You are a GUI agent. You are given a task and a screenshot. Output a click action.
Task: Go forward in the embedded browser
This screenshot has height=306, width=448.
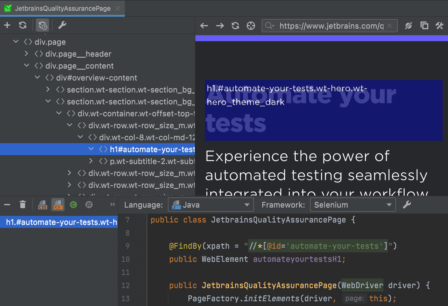click(x=220, y=26)
